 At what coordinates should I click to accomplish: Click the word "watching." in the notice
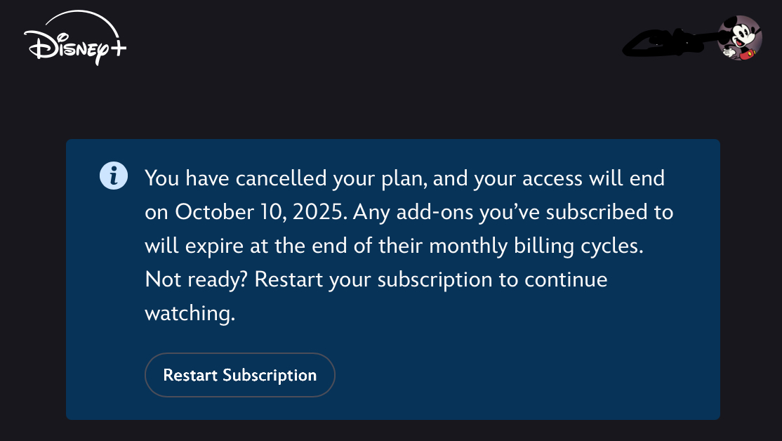pos(190,313)
